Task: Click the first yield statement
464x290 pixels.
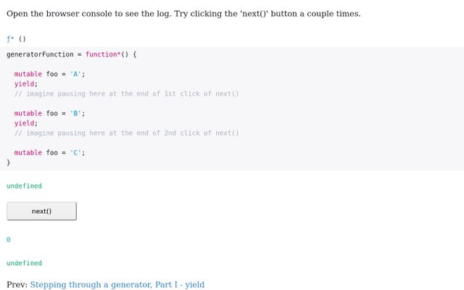Action: (26, 84)
